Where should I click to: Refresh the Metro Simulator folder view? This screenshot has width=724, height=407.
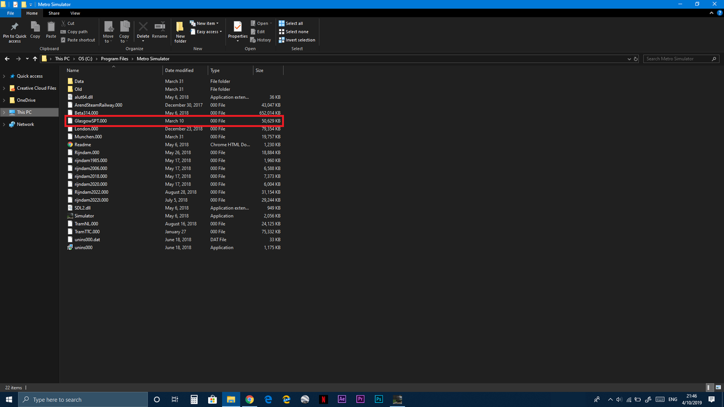[636, 59]
